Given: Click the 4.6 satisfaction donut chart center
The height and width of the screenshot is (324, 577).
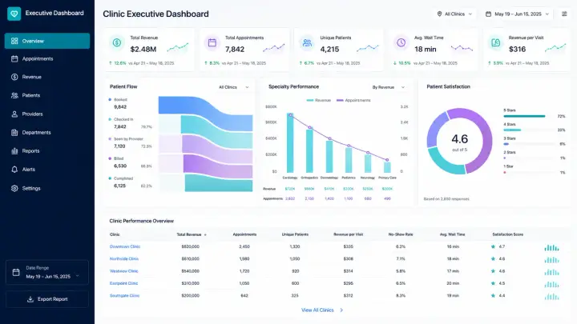Looking at the screenshot, I should click(x=460, y=141).
